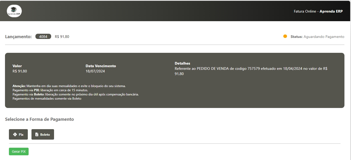Click the PEDIDO DE VENDA reference description
351x160 pixels.
point(251,69)
